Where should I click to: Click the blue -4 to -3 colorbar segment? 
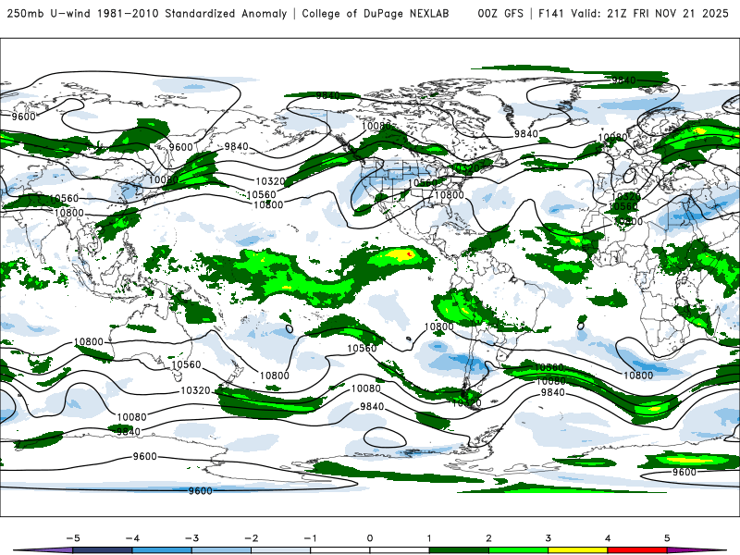pyautogui.click(x=162, y=550)
